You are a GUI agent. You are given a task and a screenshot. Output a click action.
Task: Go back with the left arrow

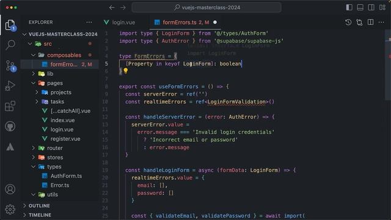(x=112, y=8)
